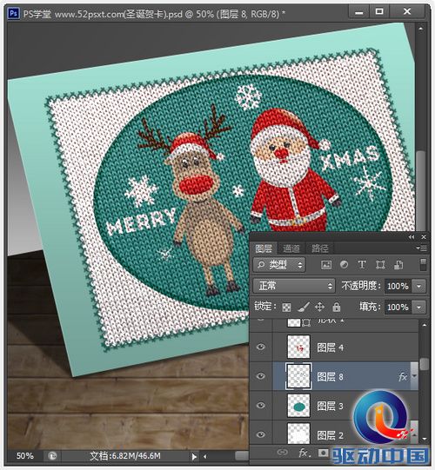This screenshot has width=435, height=470.
Task: Open the layers panel flyout menu
Action: point(422,248)
